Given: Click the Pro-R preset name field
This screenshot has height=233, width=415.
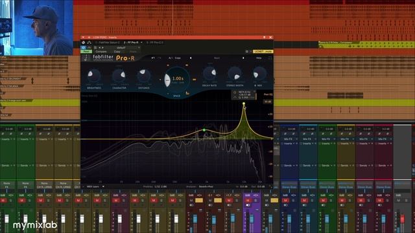Looking at the screenshot, I should pyautogui.click(x=217, y=58).
